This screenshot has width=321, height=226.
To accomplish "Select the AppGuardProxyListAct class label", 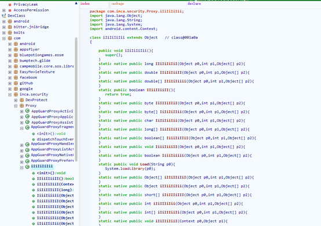I will [x=52, y=149].
